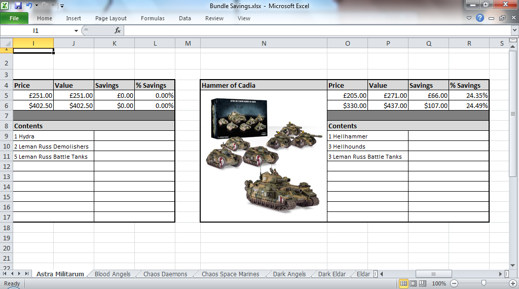
Task: Click vertical scrollbar up arrow
Action: point(513,46)
